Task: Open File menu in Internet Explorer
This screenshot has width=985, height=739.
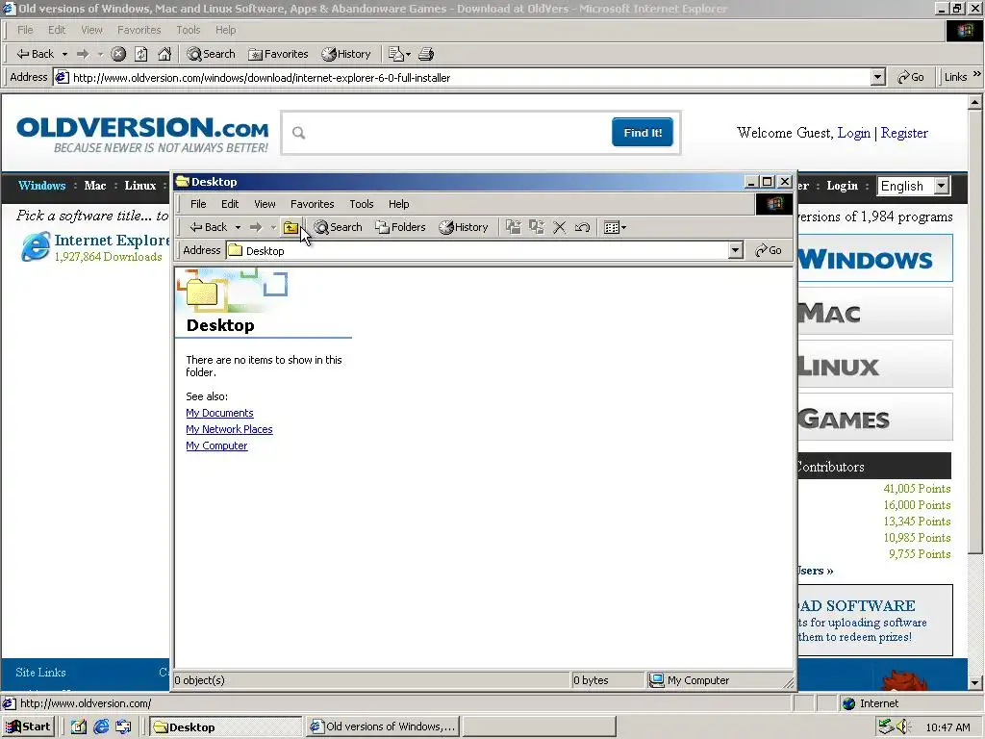Action: [25, 30]
